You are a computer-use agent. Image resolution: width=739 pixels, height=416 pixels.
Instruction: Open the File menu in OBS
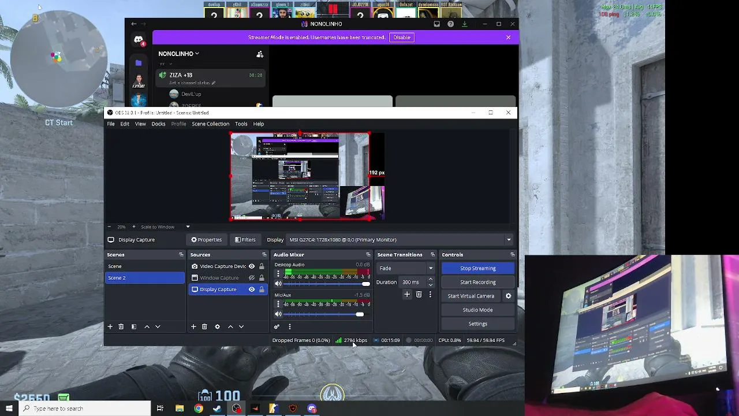tap(111, 124)
